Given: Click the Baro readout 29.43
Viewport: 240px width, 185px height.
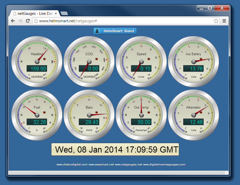Looking at the screenshot, I should pos(89,122).
